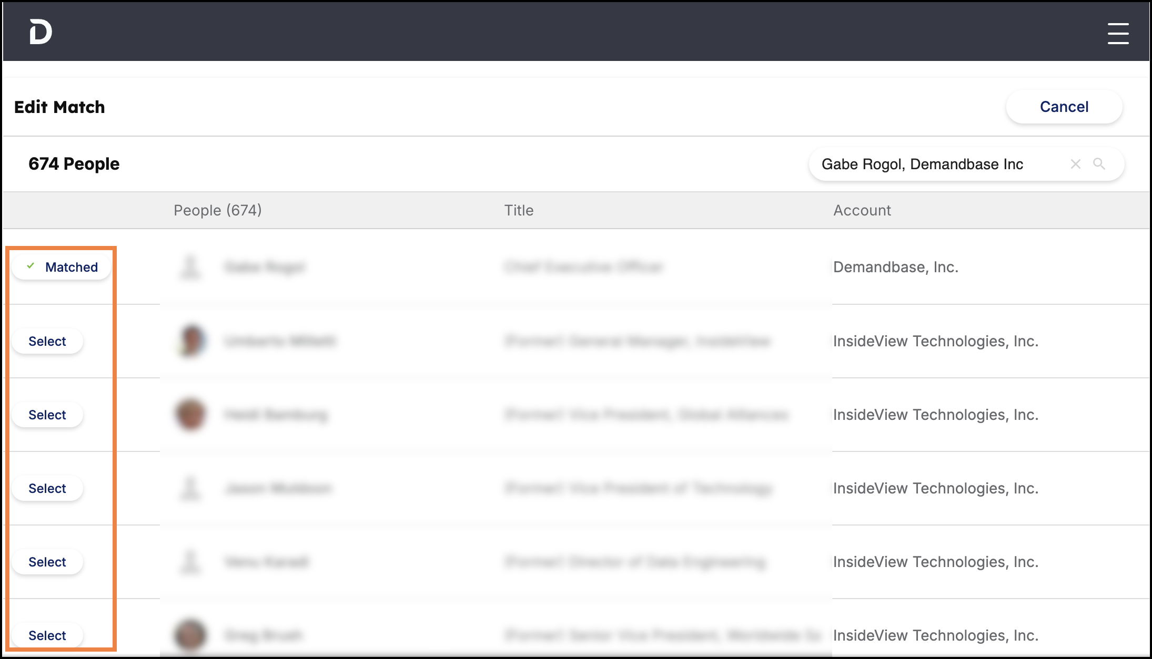Cancel the Edit Match dialog
Viewport: 1152px width, 659px height.
coord(1064,107)
